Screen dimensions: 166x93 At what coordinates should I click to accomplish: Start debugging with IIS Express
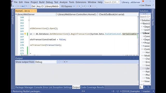67,6
